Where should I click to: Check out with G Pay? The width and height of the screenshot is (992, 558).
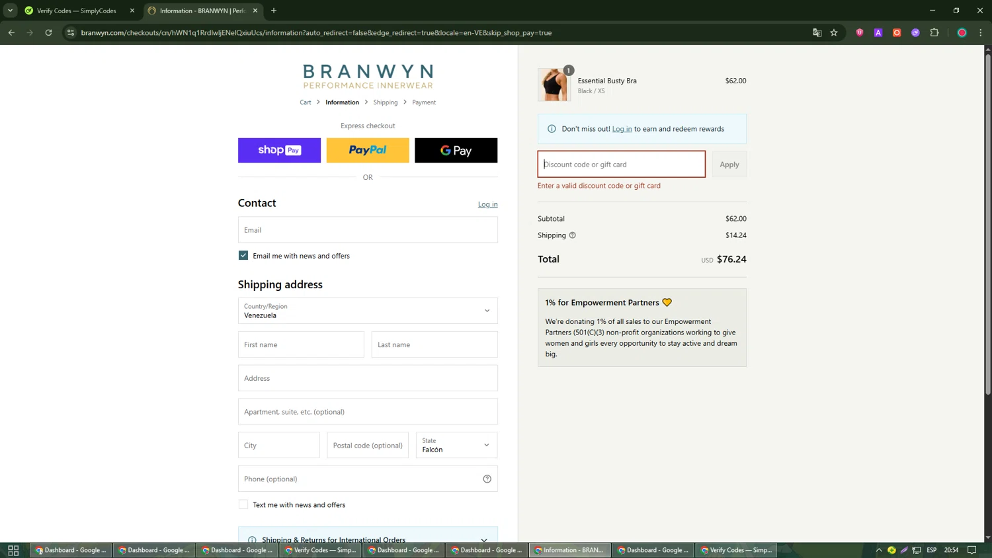click(x=456, y=150)
